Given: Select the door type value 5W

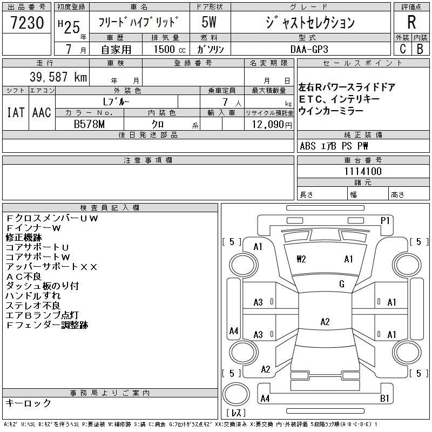Looking at the screenshot, I should point(209,22).
